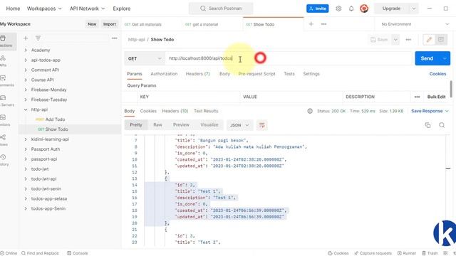
Task: Go to the Explore menu item
Action: point(122,9)
